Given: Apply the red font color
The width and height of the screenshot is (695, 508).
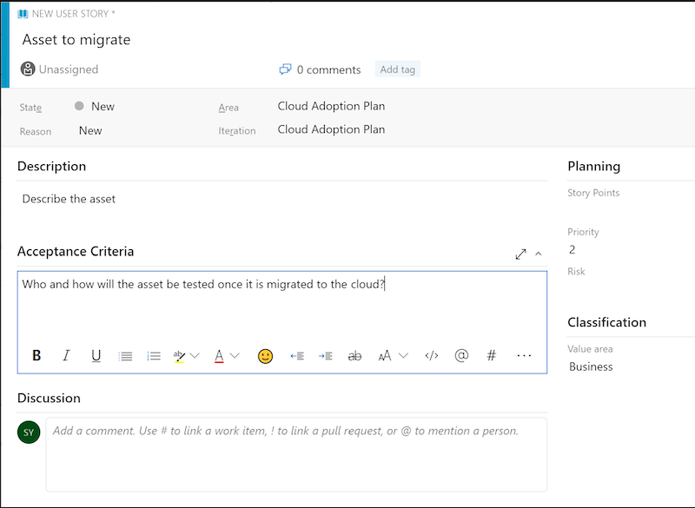Looking at the screenshot, I should [x=219, y=356].
